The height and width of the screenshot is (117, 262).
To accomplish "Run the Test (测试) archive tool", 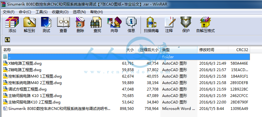I will click(46, 22).
